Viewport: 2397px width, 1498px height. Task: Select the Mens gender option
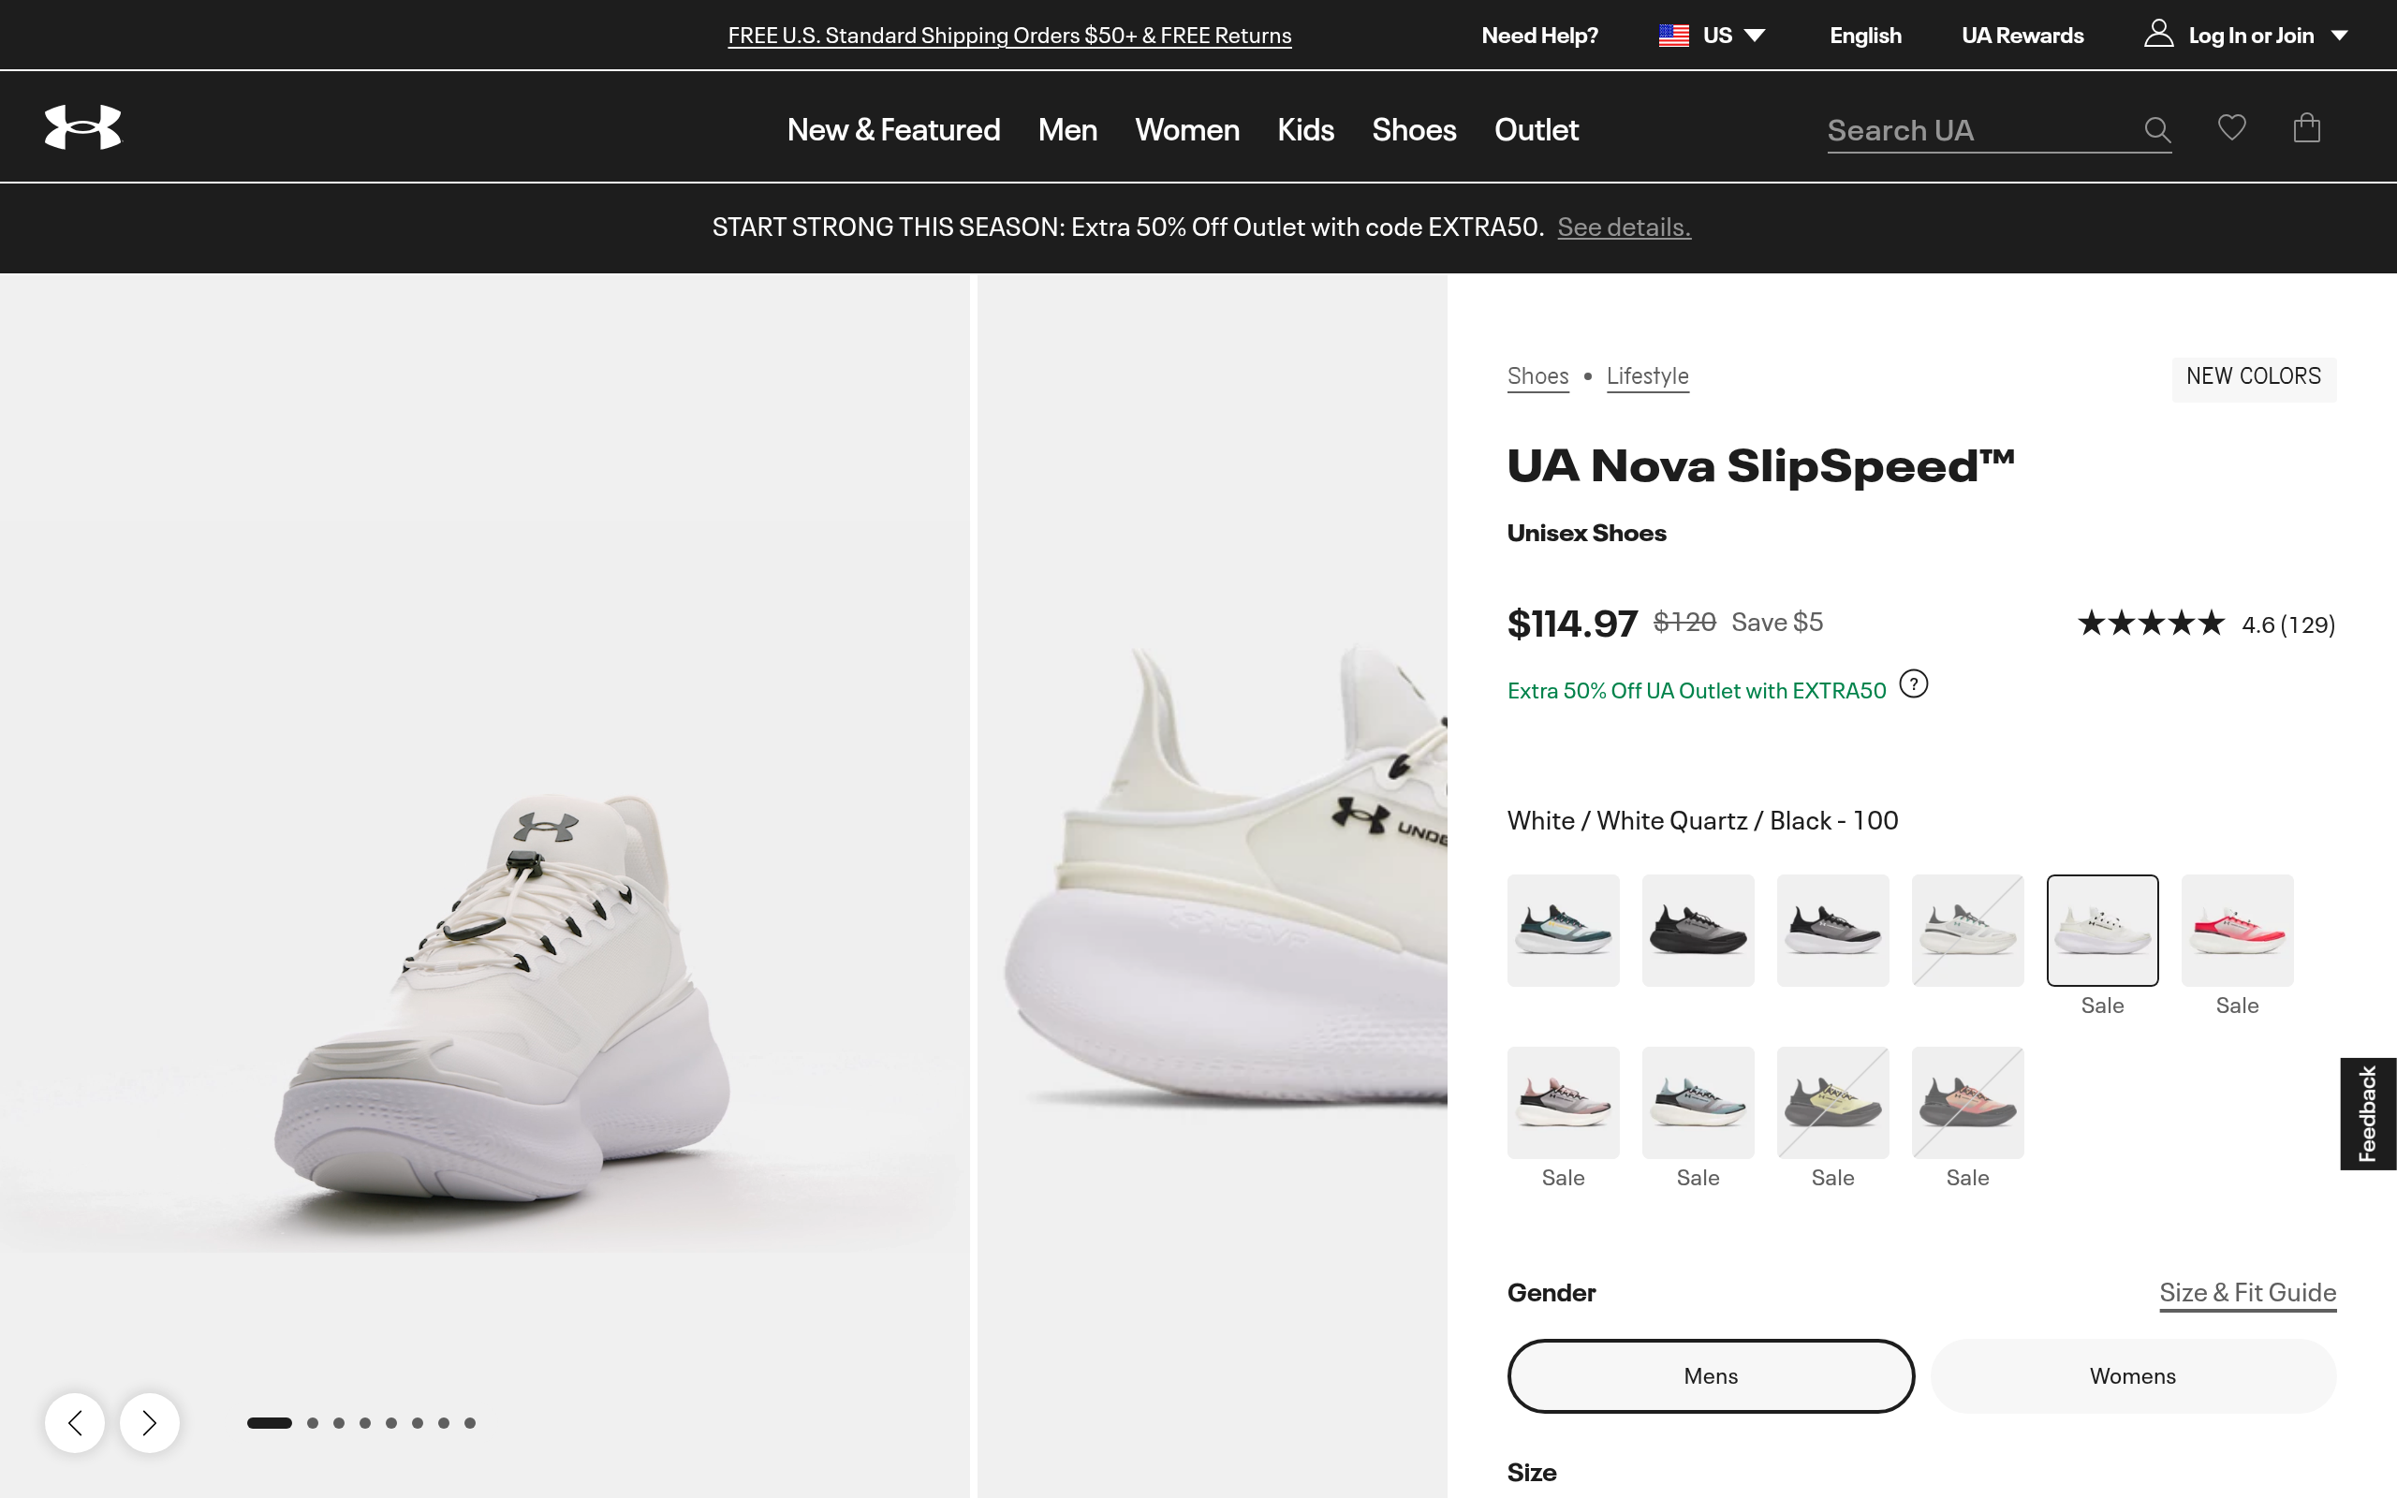tap(1710, 1376)
